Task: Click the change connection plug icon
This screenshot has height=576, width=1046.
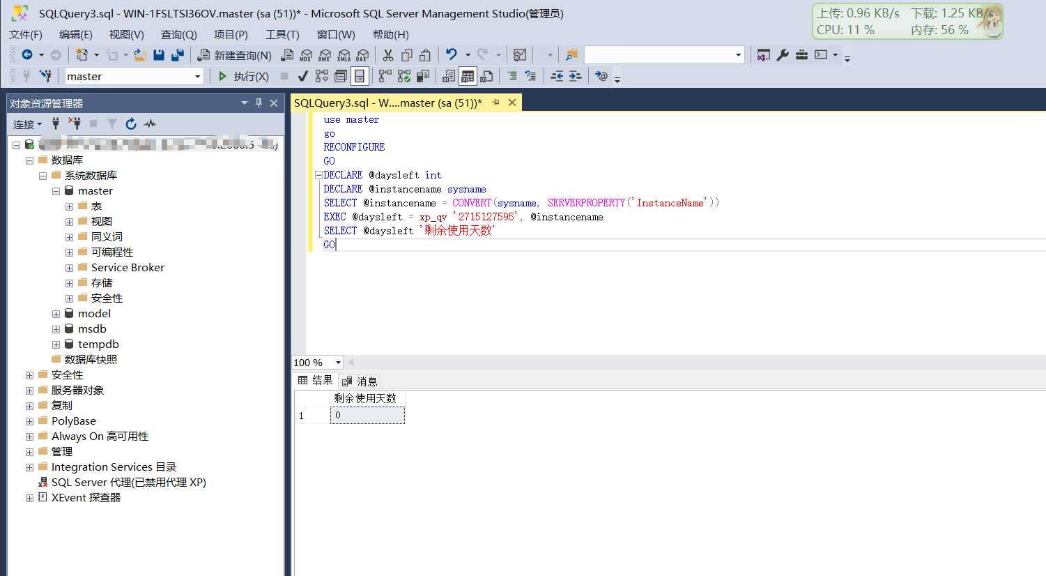Action: coord(45,76)
